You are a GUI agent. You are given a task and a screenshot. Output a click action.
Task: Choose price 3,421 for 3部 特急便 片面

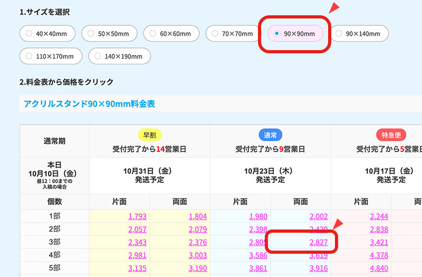pos(379,242)
